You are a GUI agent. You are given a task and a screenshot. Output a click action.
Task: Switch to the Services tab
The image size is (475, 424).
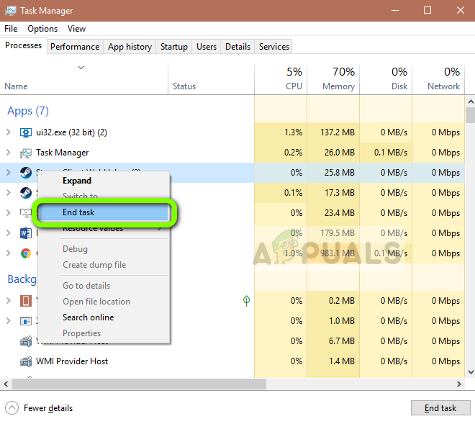pyautogui.click(x=274, y=47)
